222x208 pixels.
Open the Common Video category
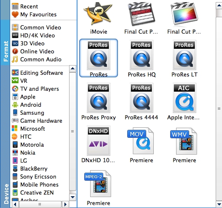40,27
